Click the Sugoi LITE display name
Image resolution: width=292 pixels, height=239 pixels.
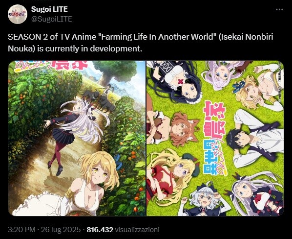49,9
